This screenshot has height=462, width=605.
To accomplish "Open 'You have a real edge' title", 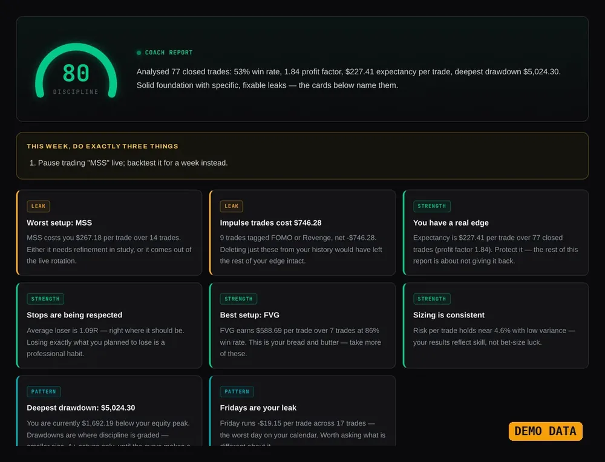I will [451, 223].
